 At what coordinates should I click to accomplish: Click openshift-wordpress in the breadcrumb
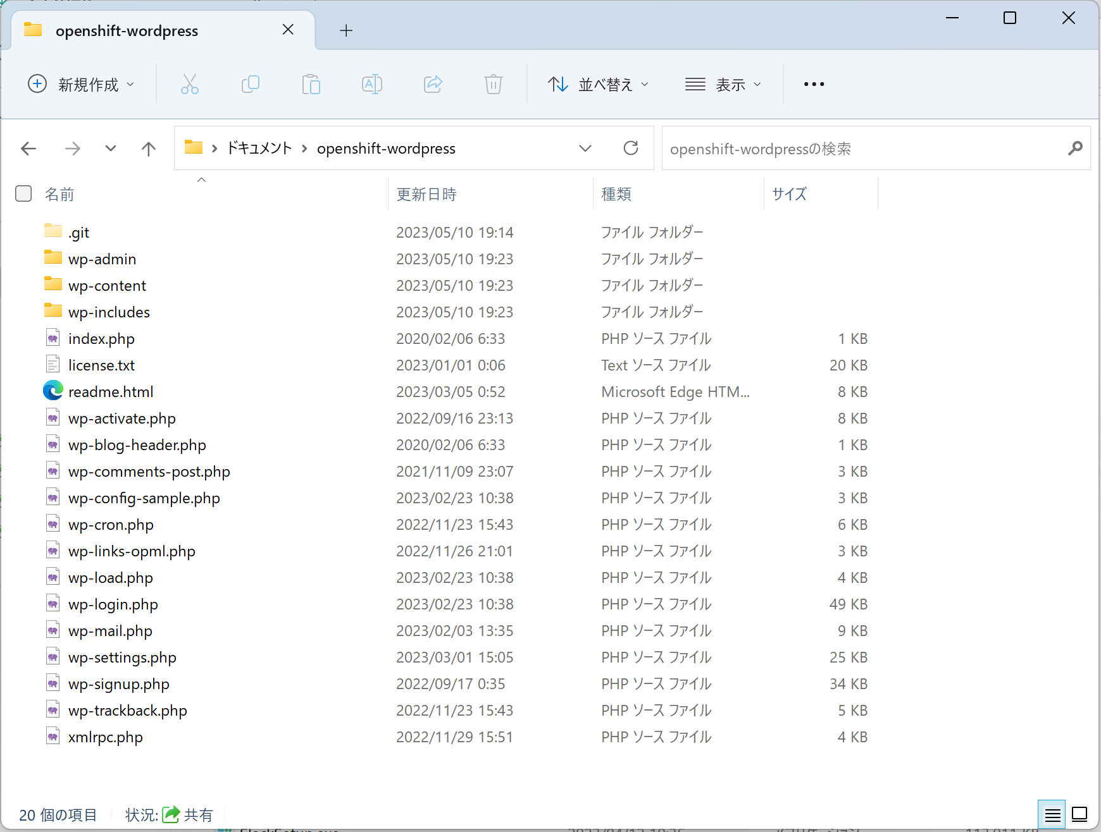pyautogui.click(x=386, y=149)
